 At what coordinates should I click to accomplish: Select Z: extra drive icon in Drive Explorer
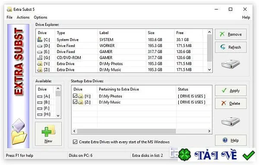(x=40, y=70)
